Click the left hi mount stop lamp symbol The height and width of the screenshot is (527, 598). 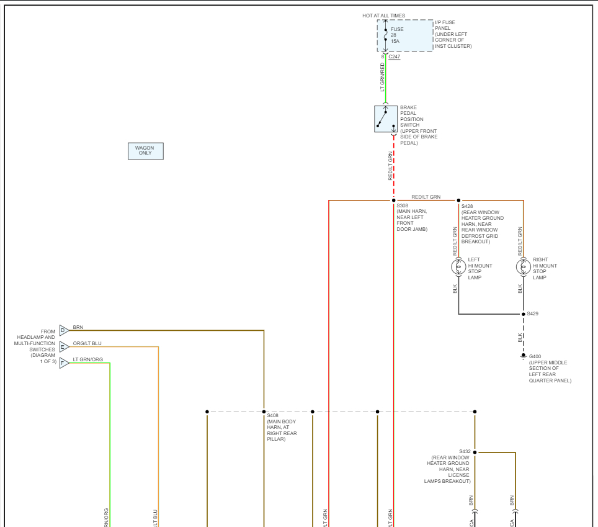[x=458, y=267]
